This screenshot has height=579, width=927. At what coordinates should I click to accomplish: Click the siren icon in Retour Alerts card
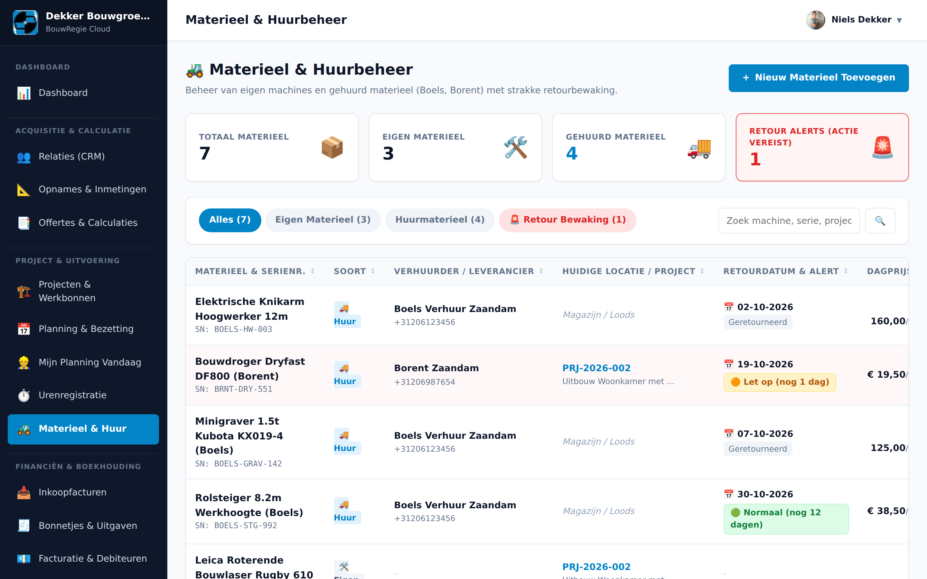882,147
